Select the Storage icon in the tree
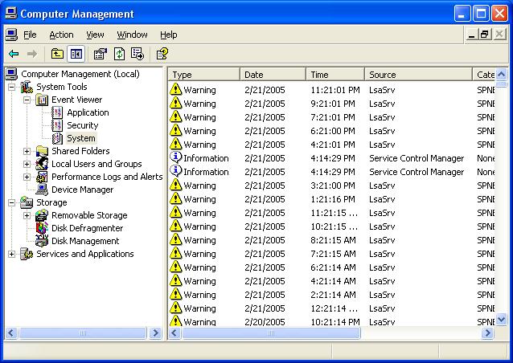This screenshot has height=363, width=513. coord(27,202)
